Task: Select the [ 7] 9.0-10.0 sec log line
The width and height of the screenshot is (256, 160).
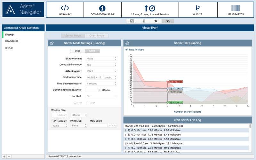Action: pos(186,148)
